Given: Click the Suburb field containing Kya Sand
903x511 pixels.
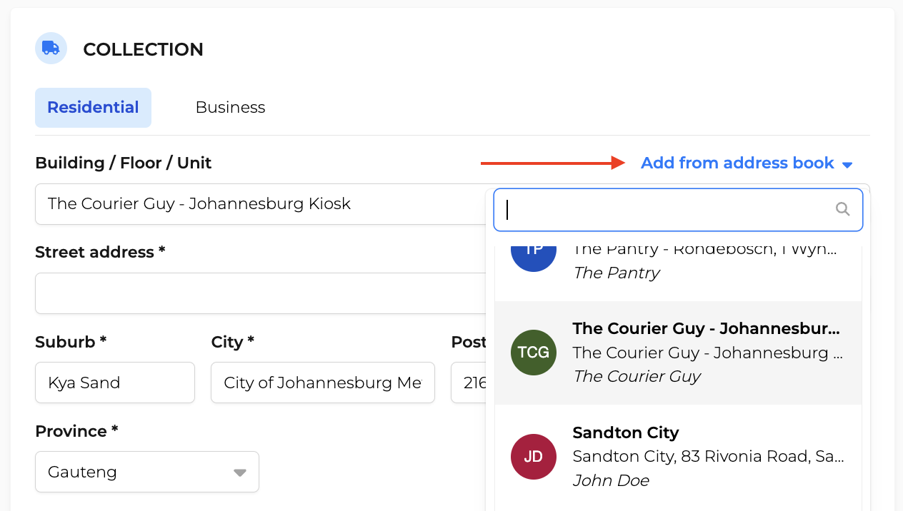Looking at the screenshot, I should (x=115, y=383).
